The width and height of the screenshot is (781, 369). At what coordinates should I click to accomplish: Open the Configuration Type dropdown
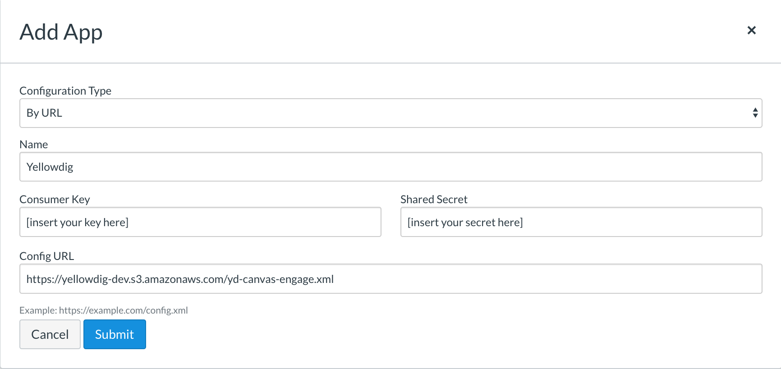pos(390,113)
